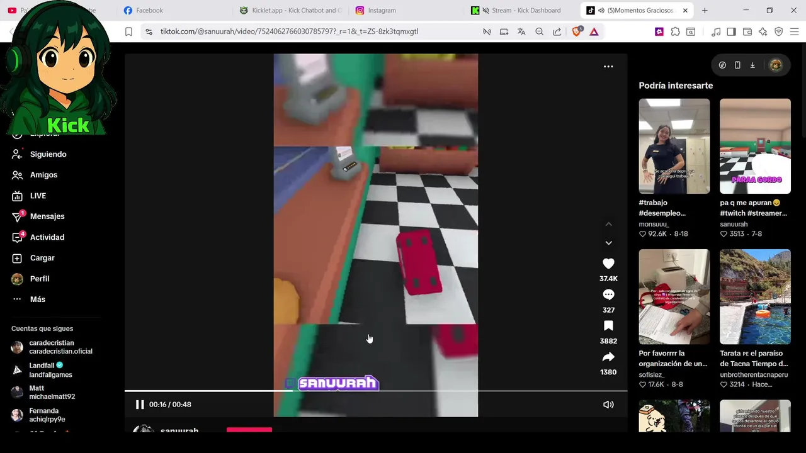806x453 pixels.
Task: Share the video with arrow icon
Action: (608, 357)
